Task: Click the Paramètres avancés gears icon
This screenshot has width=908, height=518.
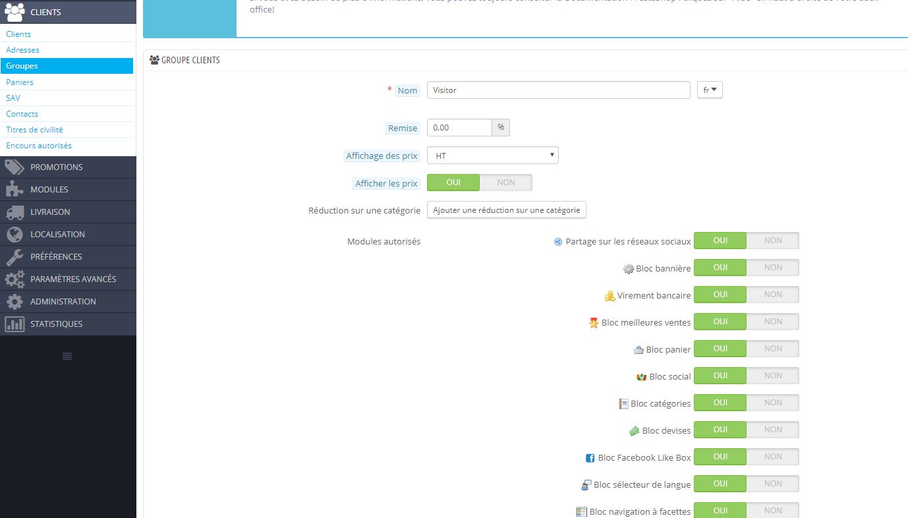Action: (14, 279)
